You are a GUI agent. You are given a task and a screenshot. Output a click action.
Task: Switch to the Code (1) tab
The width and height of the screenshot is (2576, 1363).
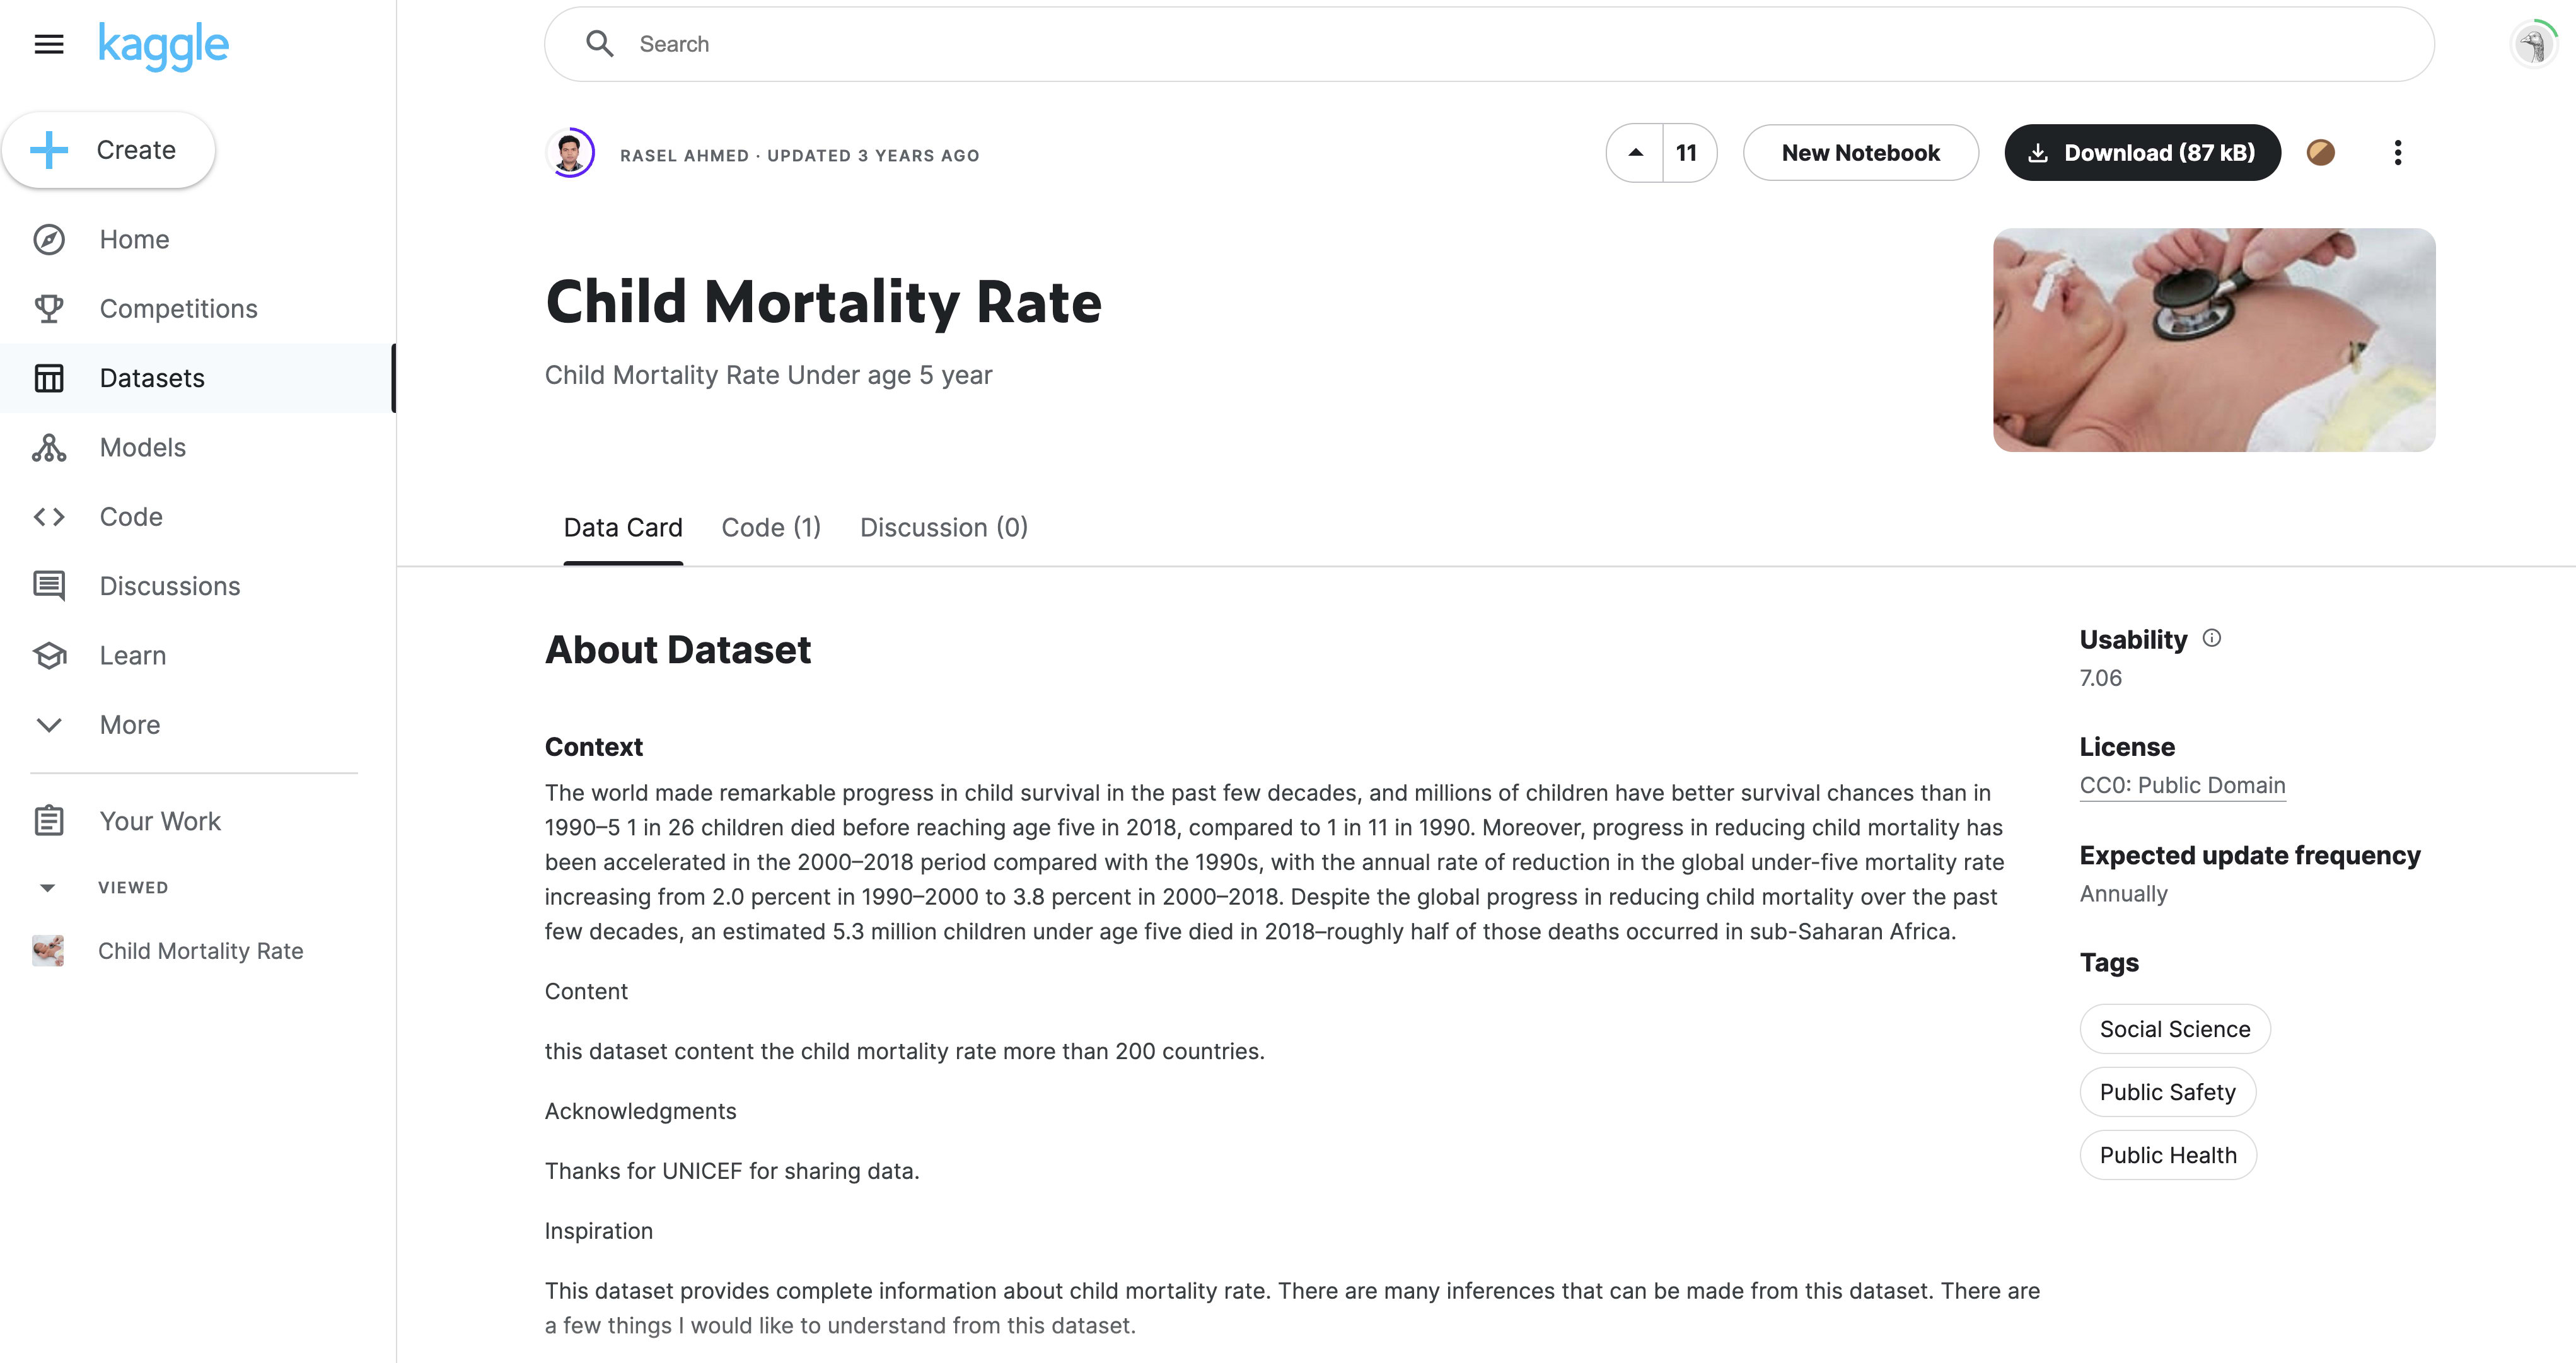(771, 527)
